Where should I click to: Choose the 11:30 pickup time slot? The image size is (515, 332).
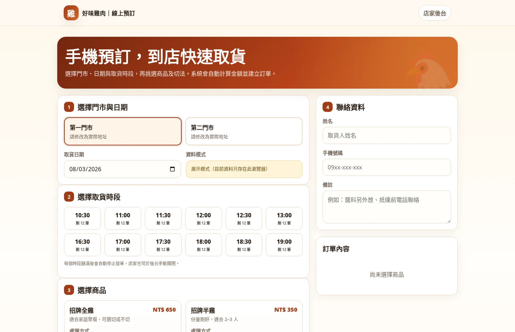pos(163,218)
